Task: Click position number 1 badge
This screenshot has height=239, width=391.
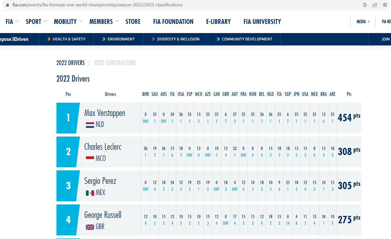Action: coord(68,118)
